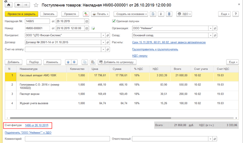Move the selected row up

pos(68,62)
